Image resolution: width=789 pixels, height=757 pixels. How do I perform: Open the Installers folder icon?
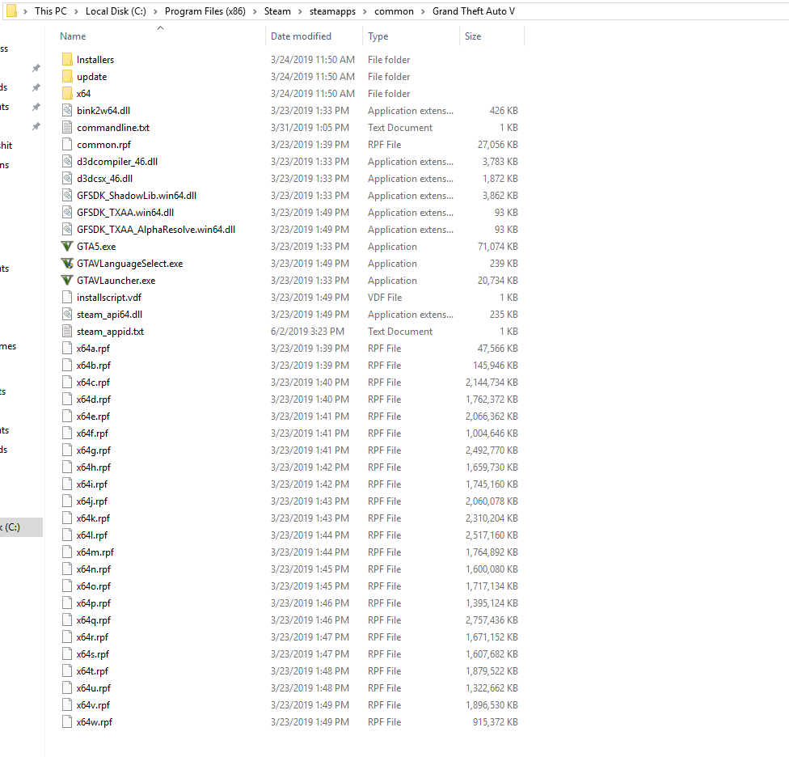pos(67,59)
